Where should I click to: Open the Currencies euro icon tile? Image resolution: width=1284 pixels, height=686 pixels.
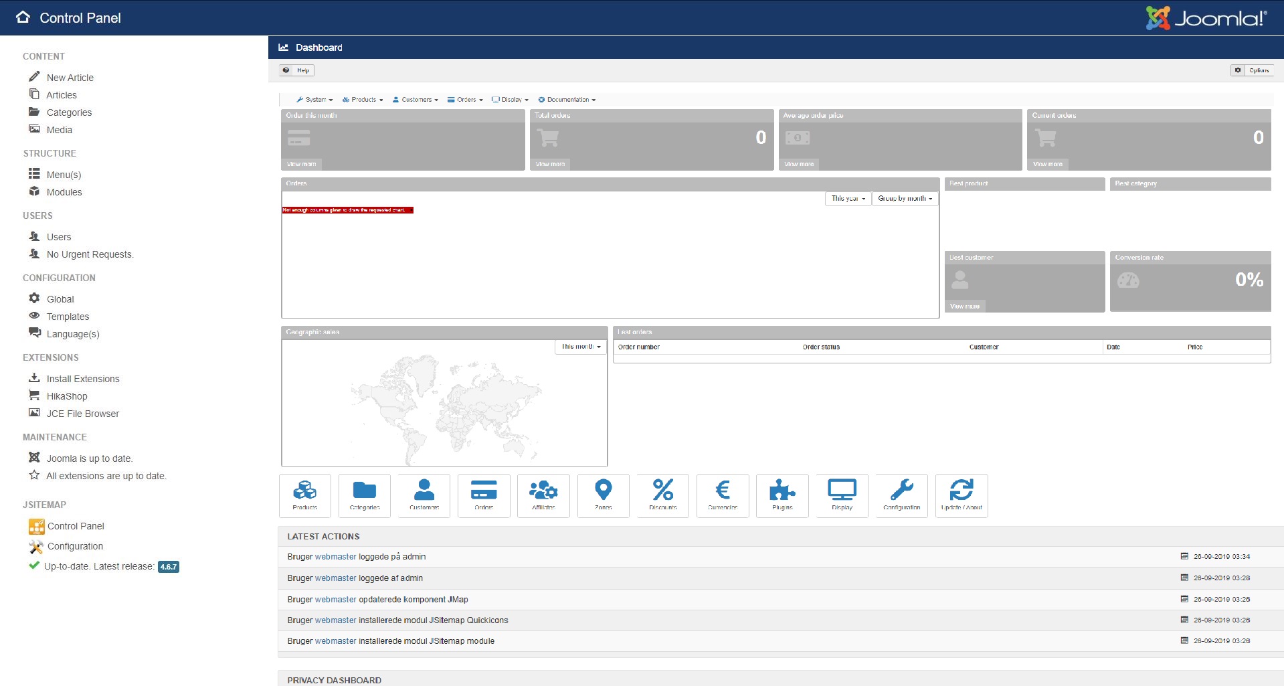pyautogui.click(x=723, y=495)
